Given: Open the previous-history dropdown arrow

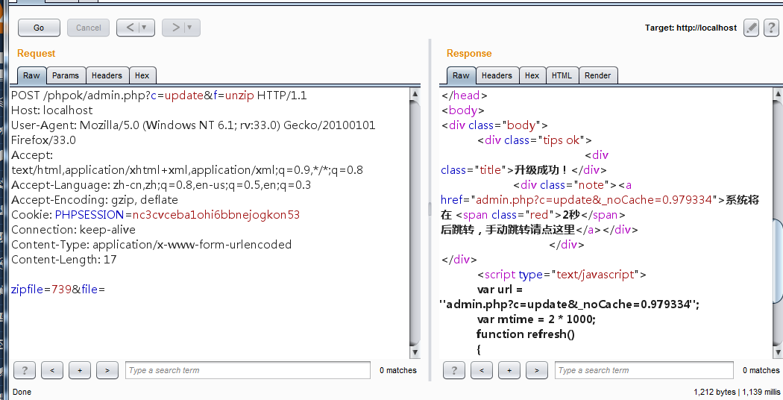Looking at the screenshot, I should [145, 28].
